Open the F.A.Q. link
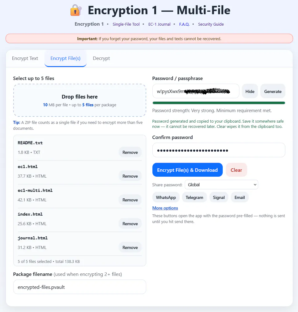This screenshot has height=312, width=298. (184, 24)
